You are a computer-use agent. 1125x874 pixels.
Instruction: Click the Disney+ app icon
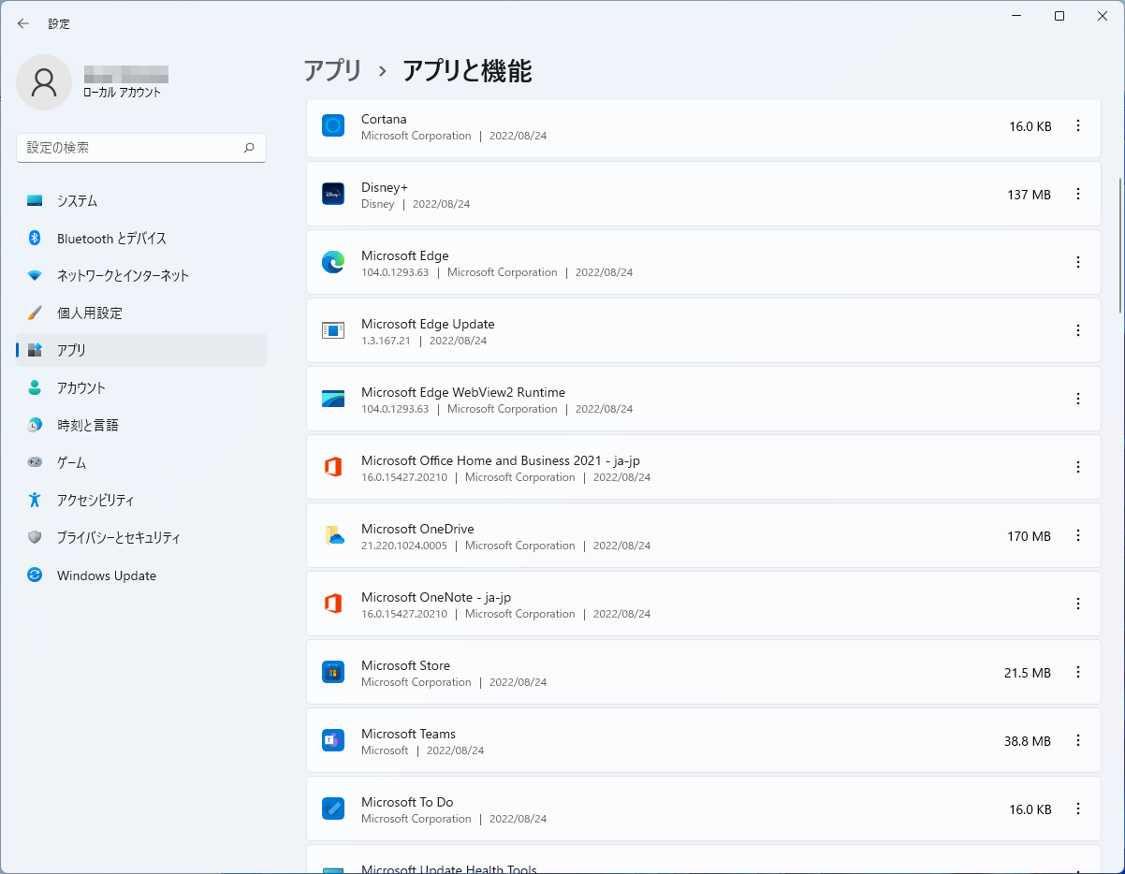point(333,194)
